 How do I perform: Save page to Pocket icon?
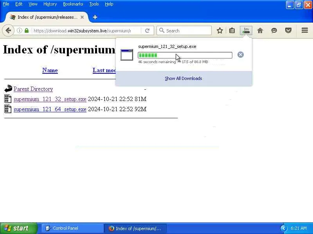(288, 30)
